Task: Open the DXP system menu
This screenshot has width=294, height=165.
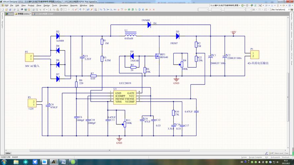Action: 6,6
